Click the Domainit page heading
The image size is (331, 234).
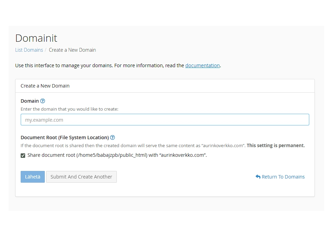click(x=36, y=38)
